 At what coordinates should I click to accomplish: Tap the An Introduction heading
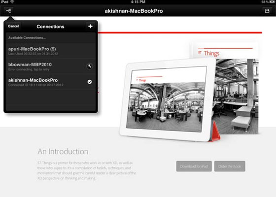coord(63,152)
